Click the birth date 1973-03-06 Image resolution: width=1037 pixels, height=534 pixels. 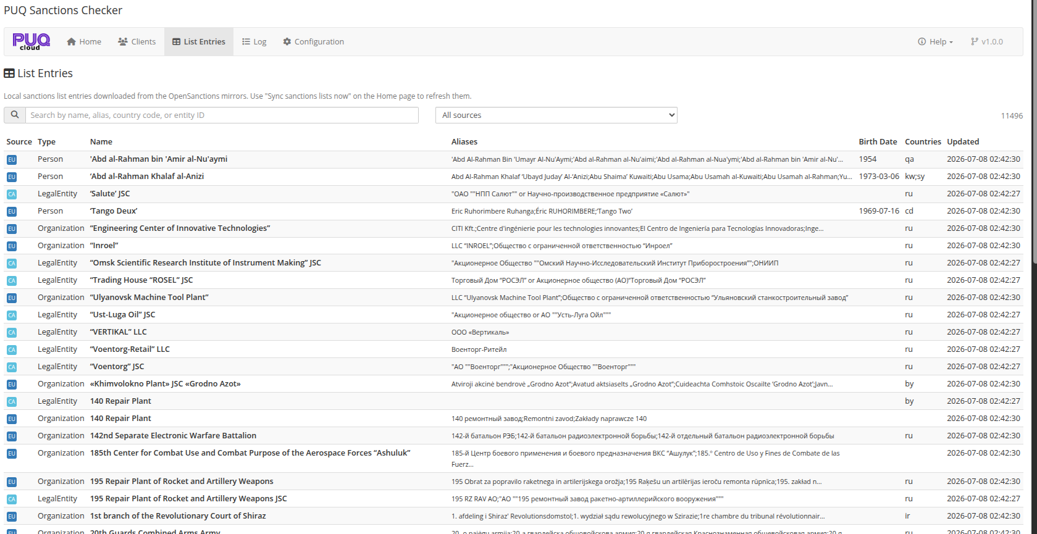879,176
